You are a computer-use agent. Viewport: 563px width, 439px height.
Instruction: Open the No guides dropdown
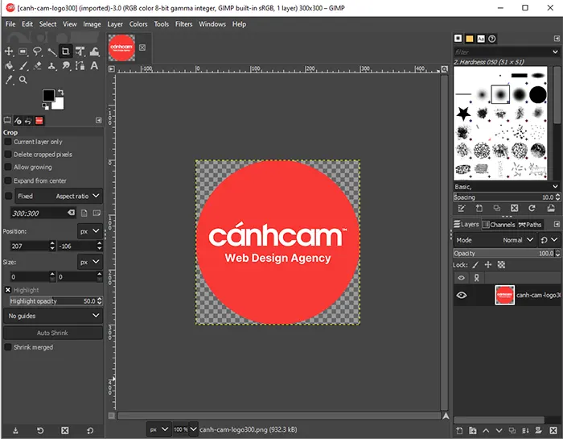[x=53, y=316]
